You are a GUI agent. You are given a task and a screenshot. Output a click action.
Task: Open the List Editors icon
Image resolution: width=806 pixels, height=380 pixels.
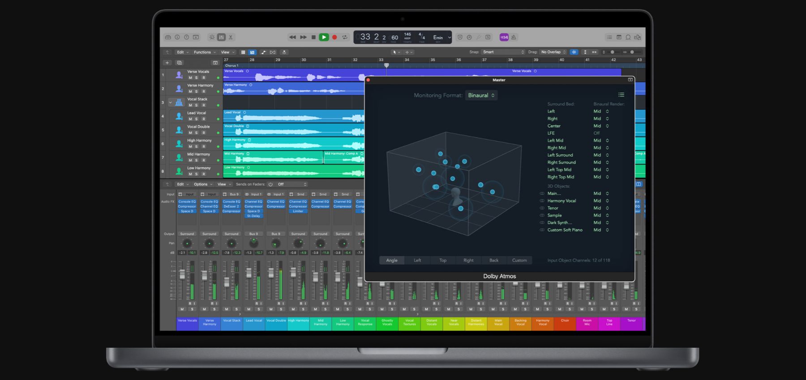609,37
